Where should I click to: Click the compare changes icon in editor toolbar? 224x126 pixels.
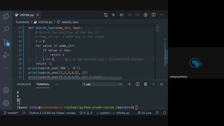[x=106, y=15]
